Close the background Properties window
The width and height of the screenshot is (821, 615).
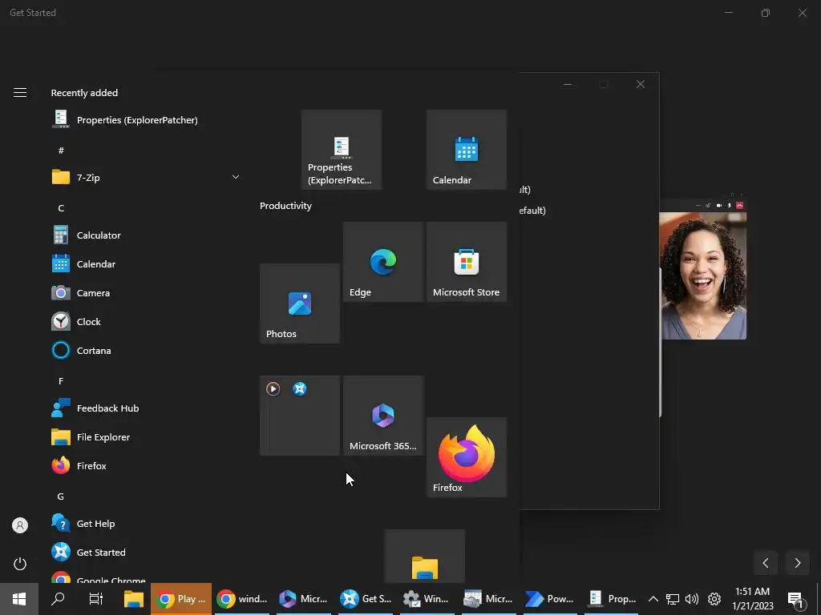641,84
